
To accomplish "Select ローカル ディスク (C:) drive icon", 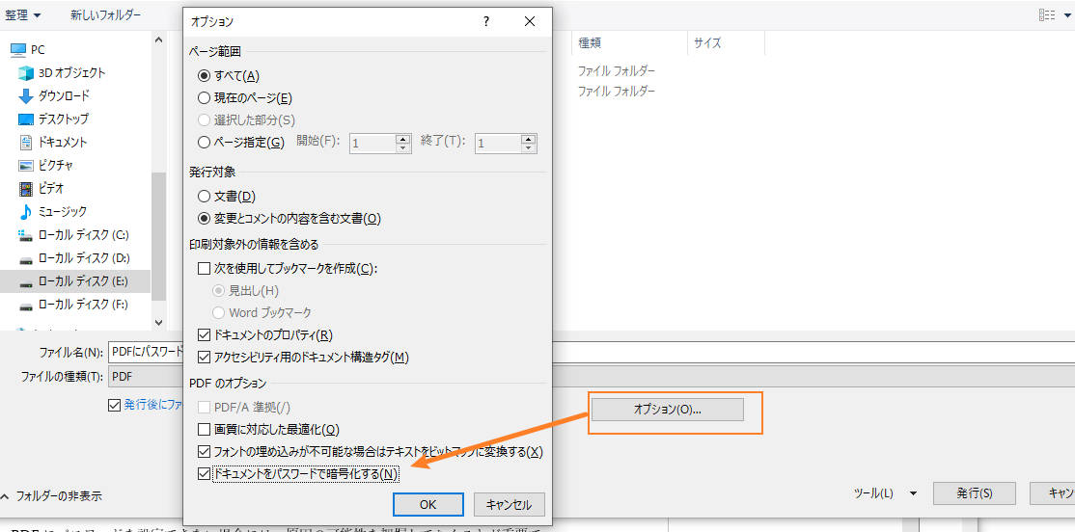I will [x=26, y=235].
